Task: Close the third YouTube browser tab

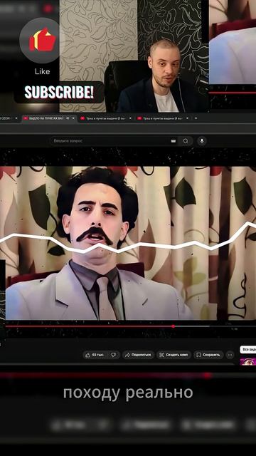Action: tap(130, 118)
